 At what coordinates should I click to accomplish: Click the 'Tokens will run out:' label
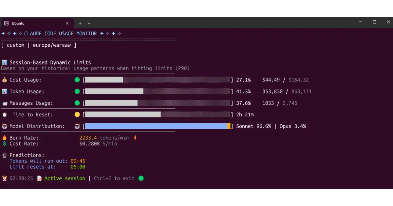click(39, 161)
